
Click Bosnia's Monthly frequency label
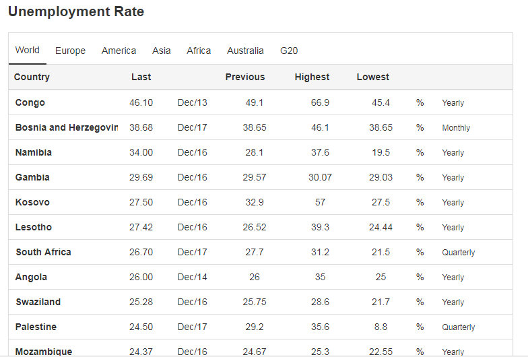pyautogui.click(x=456, y=128)
